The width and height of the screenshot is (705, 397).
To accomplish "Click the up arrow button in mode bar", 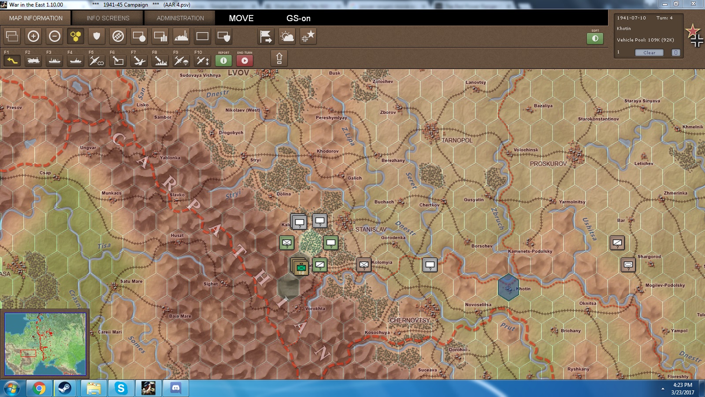I will click(x=279, y=58).
